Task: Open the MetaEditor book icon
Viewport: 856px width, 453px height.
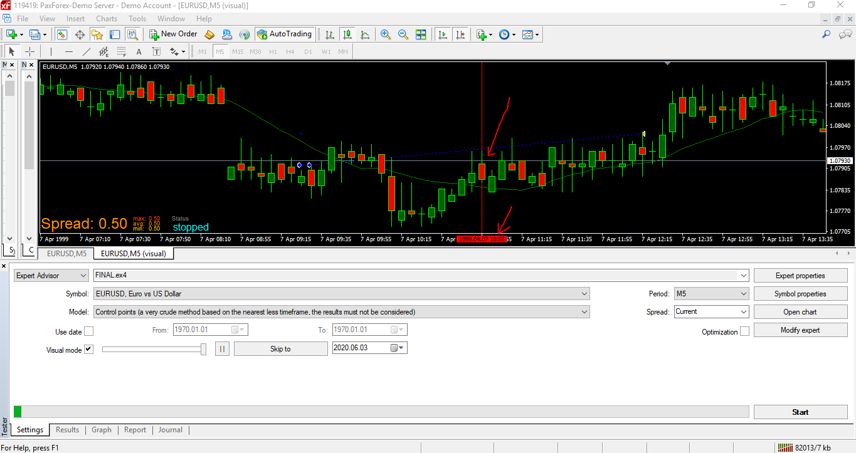Action: point(209,34)
